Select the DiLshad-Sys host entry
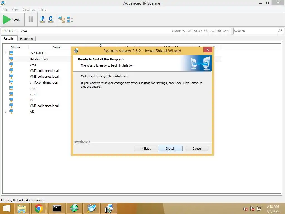Screen dimensions: 285x214 (39, 59)
